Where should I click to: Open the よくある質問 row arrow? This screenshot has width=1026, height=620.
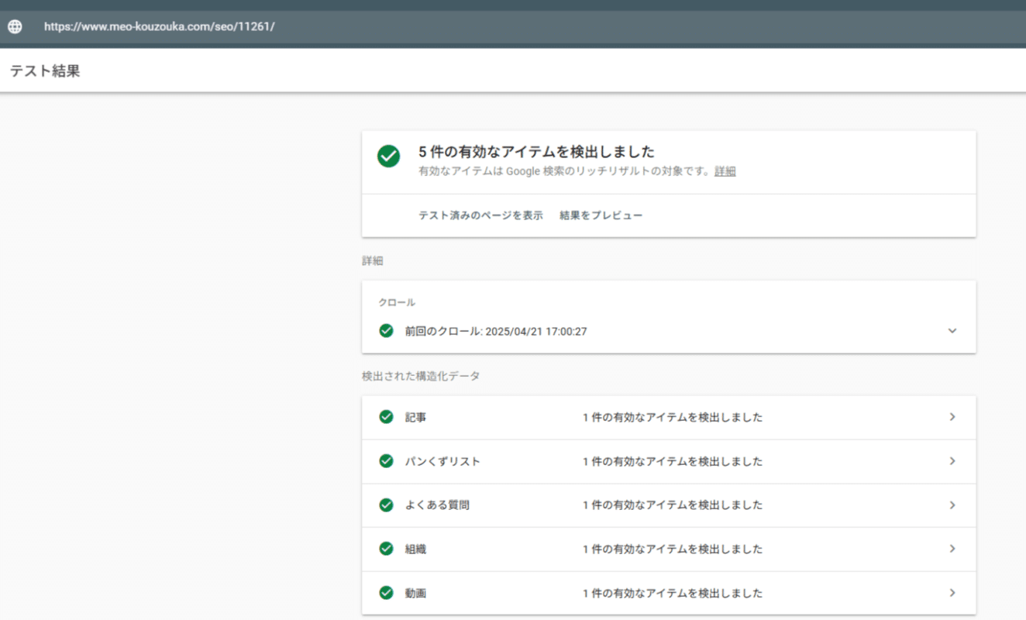pos(952,505)
